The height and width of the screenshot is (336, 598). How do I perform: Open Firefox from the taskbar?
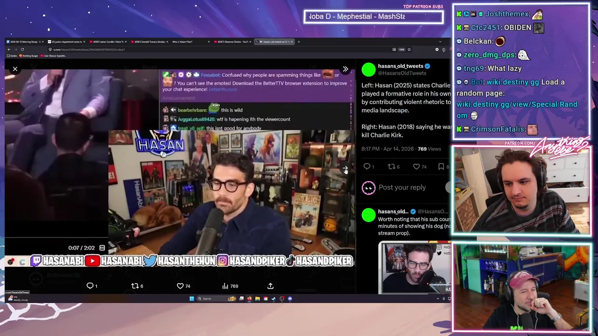pos(249,299)
